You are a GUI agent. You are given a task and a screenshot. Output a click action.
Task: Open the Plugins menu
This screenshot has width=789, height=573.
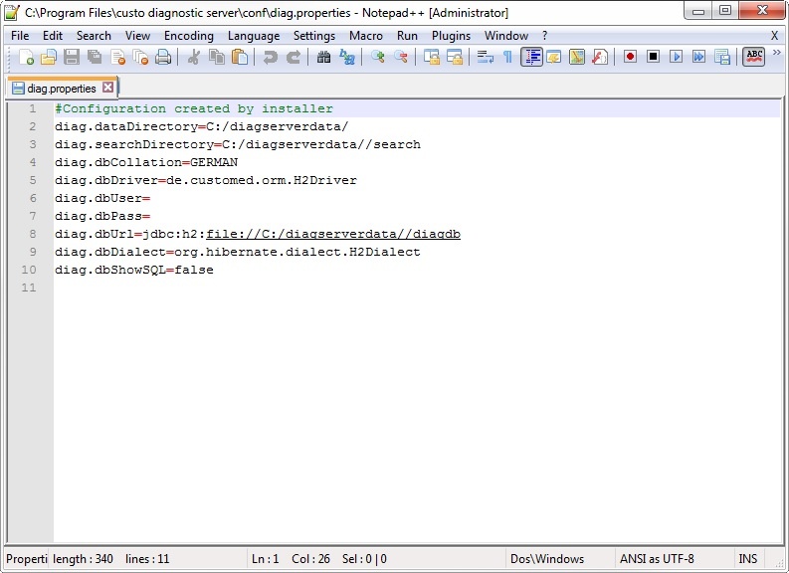pyautogui.click(x=451, y=36)
